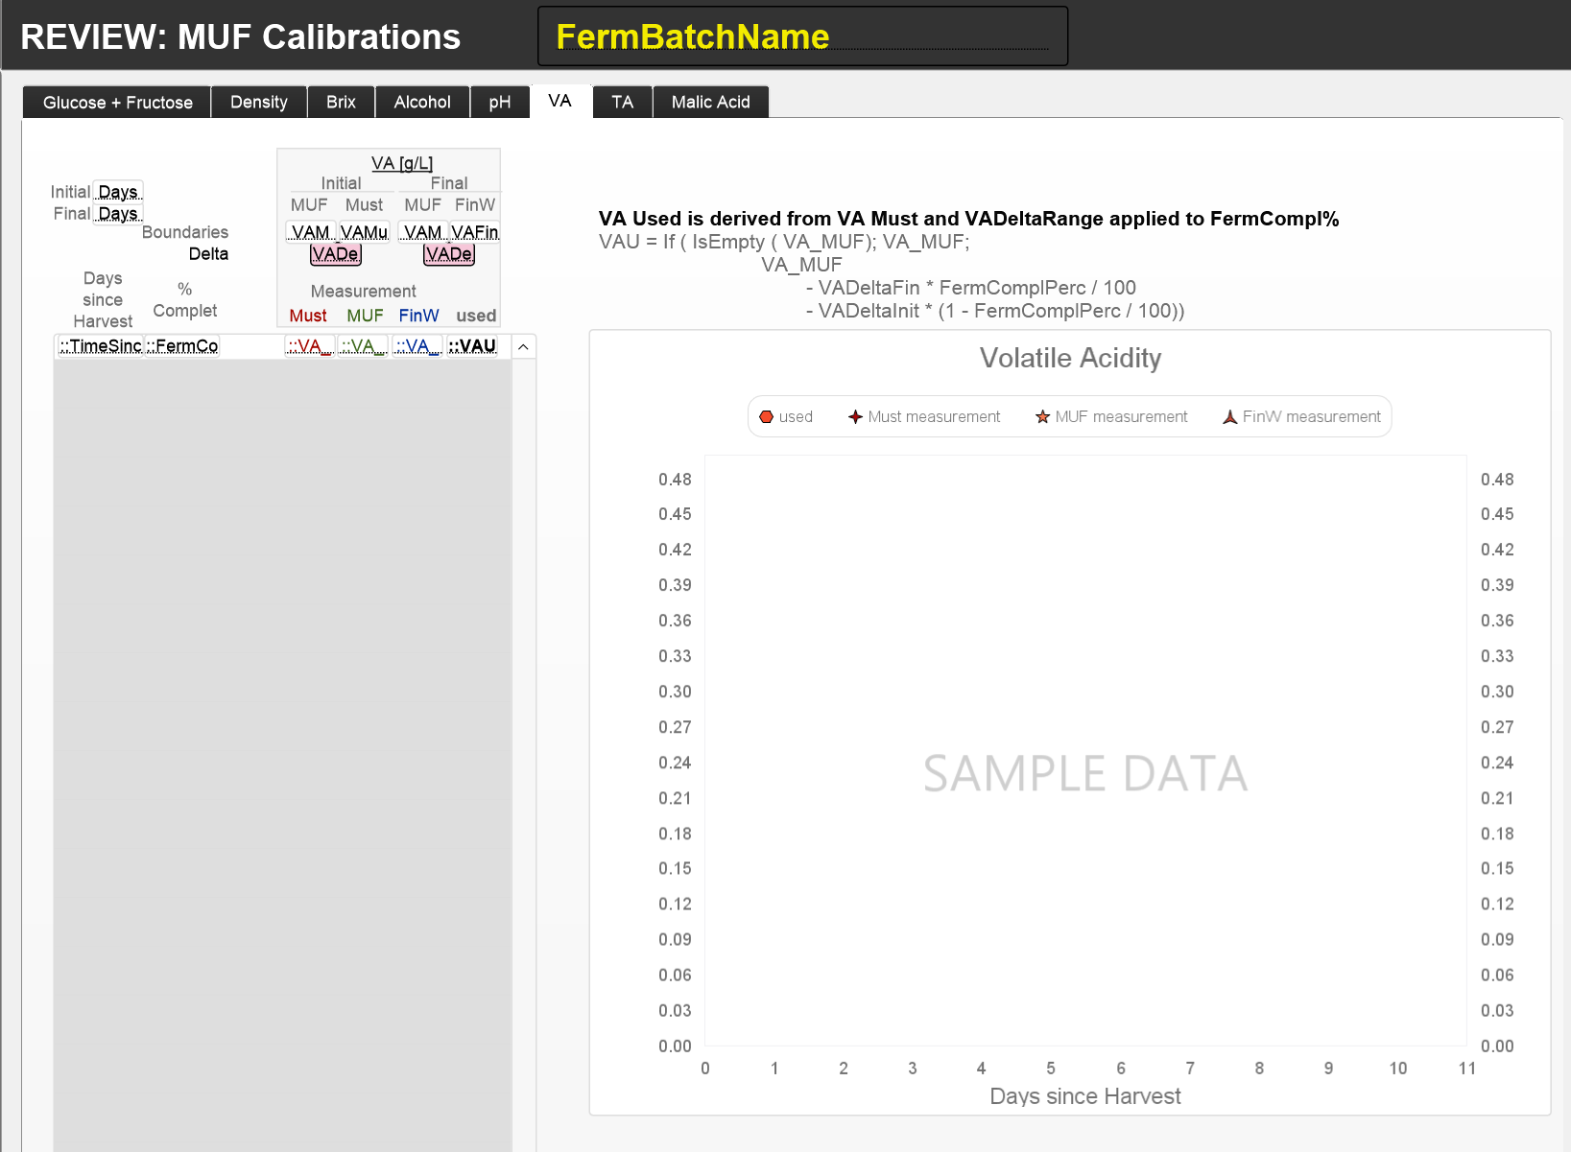Image resolution: width=1571 pixels, height=1152 pixels.
Task: Open the TA tab
Action: click(623, 103)
